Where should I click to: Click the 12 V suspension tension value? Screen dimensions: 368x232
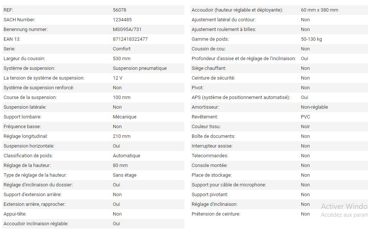coord(118,78)
